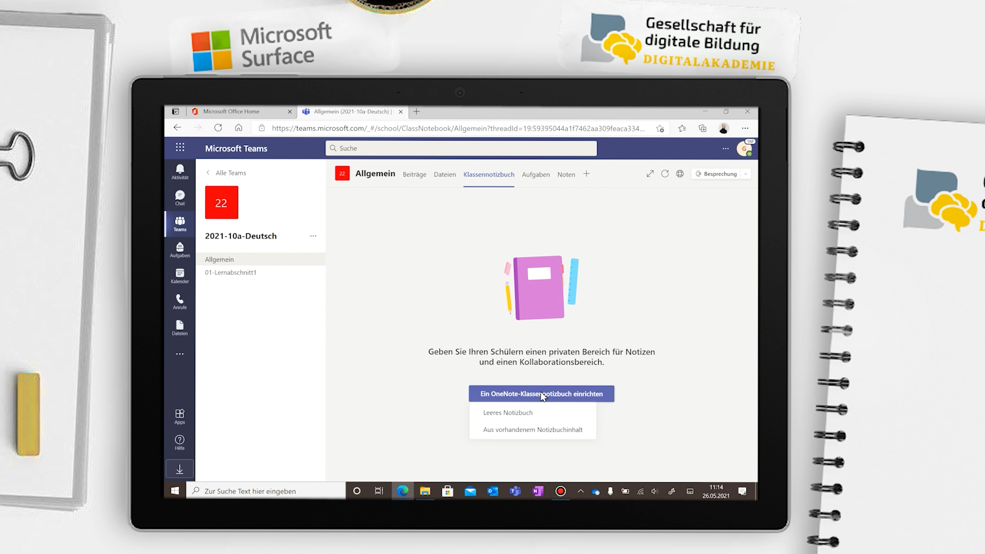Open a new browser tab
Image resolution: width=985 pixels, height=554 pixels.
417,111
